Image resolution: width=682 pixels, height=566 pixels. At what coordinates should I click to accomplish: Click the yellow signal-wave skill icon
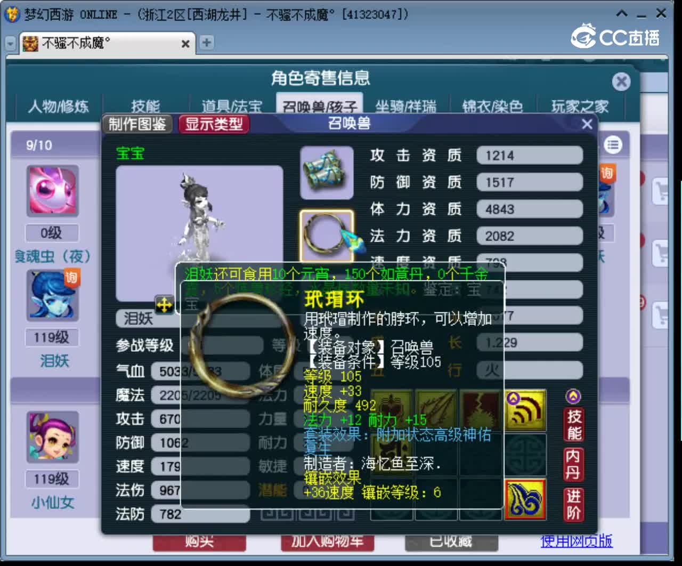(525, 410)
